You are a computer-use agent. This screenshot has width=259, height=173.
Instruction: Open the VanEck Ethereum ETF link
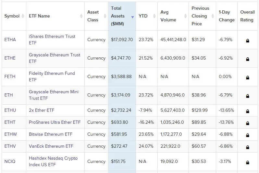click(51, 146)
